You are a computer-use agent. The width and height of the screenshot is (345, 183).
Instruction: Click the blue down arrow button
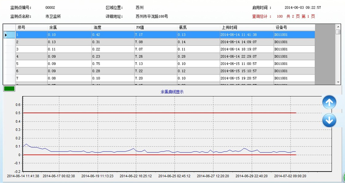[x=329, y=120]
